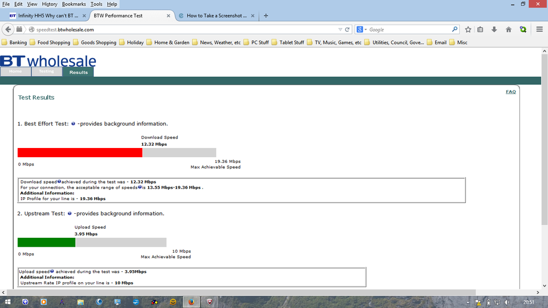Close the BTW Performance Test tab
Screen dimensions: 548x308
point(168,16)
